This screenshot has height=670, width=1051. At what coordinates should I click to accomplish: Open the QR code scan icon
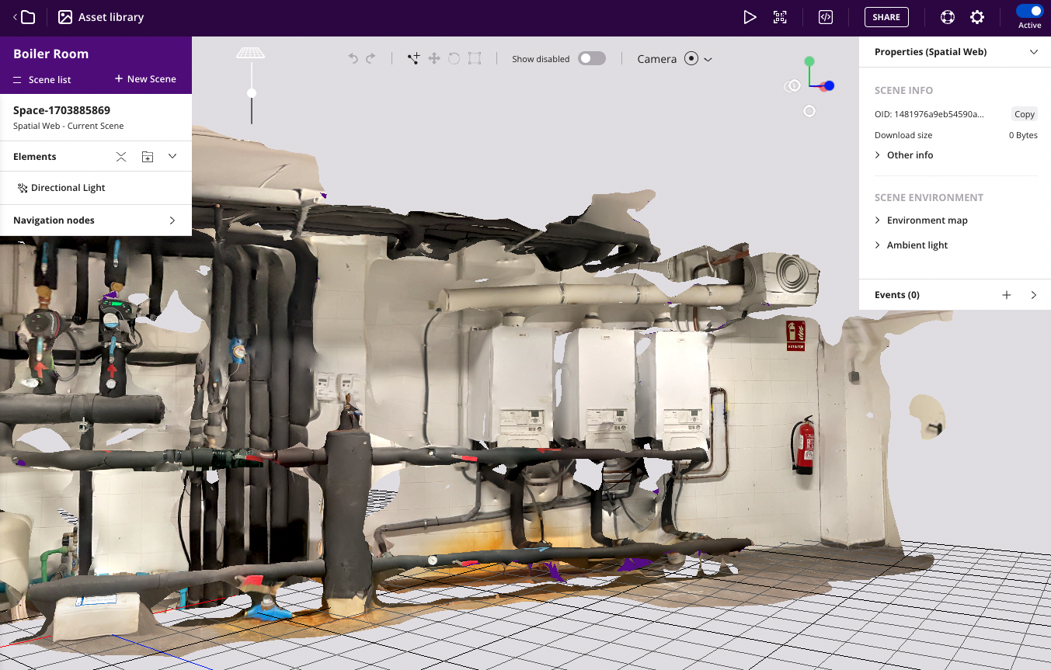(x=780, y=17)
